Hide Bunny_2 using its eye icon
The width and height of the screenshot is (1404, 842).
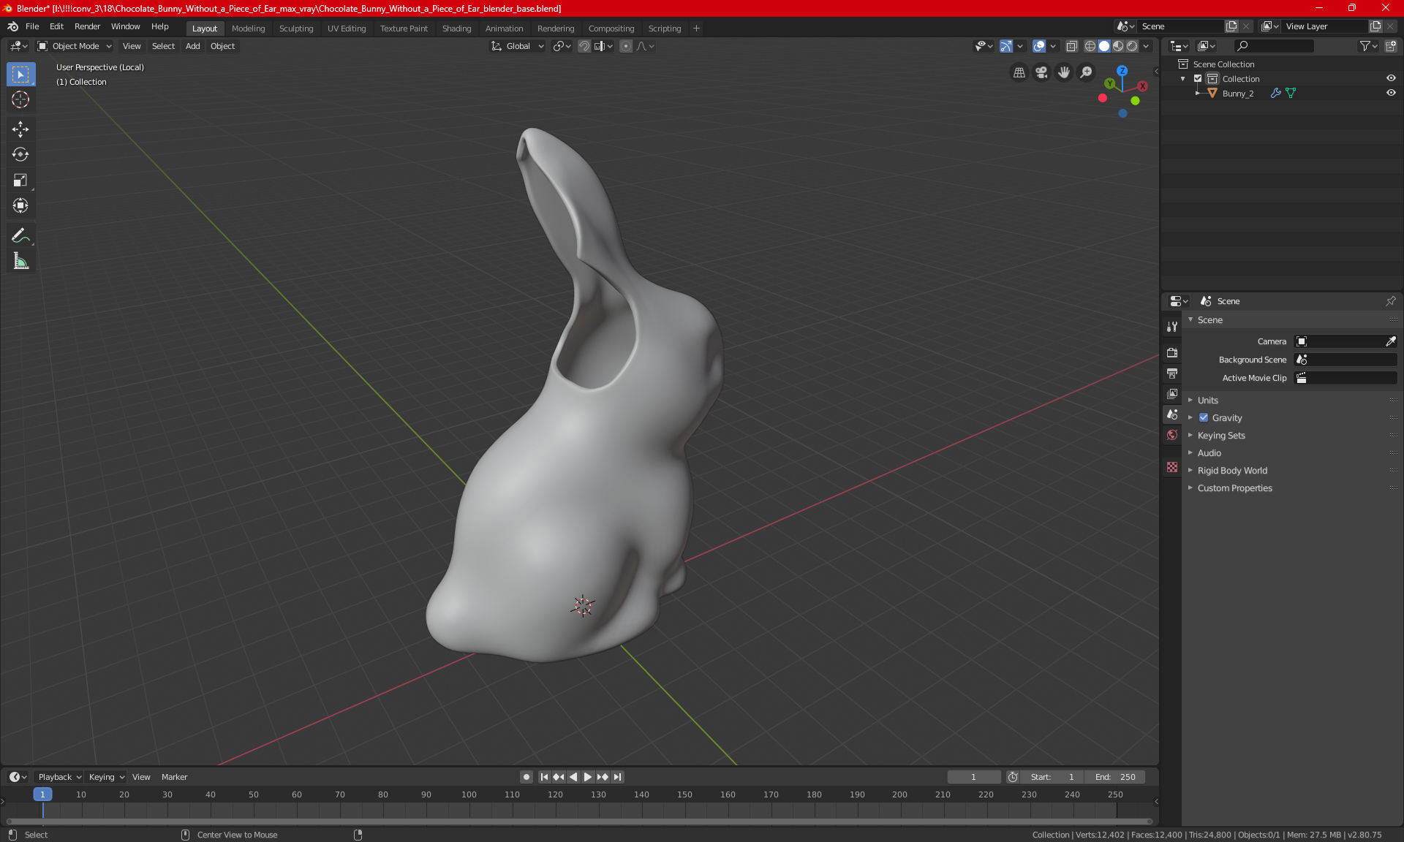[x=1391, y=94]
